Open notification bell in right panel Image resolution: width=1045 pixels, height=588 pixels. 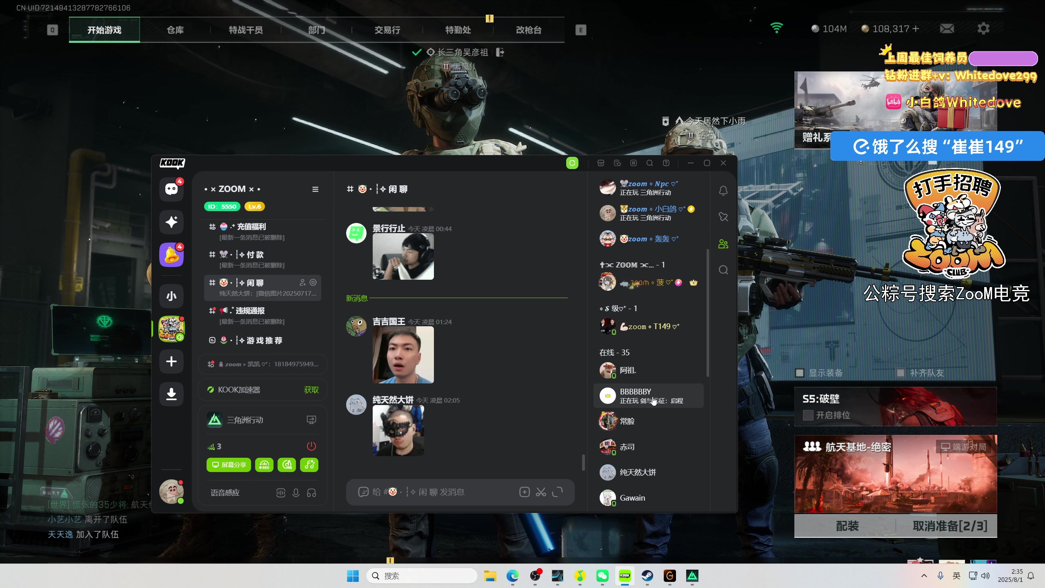(x=723, y=191)
